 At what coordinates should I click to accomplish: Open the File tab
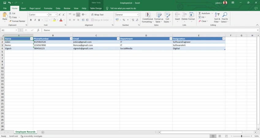click(5, 8)
